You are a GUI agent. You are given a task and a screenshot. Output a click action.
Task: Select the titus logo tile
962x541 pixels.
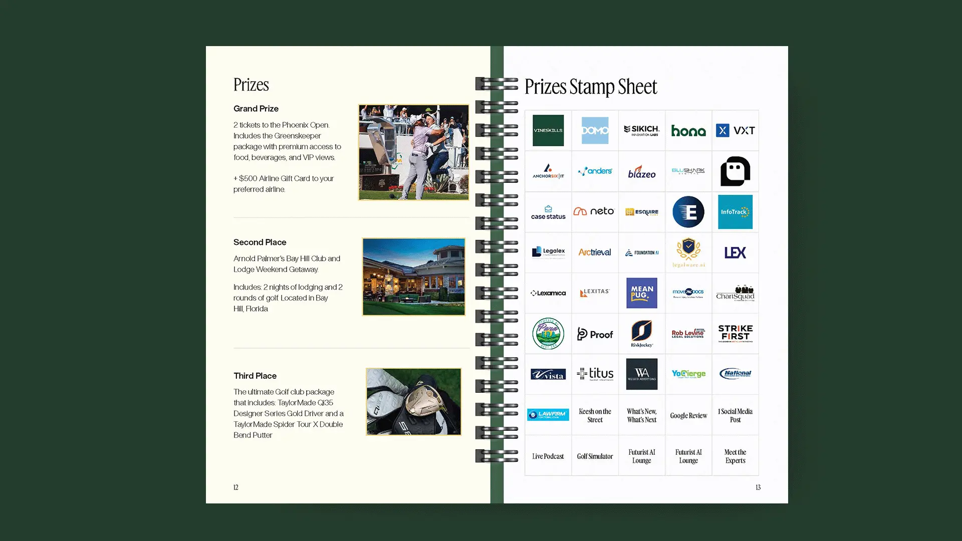tap(595, 374)
